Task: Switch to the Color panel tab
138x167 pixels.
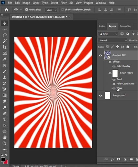Action: coord(102,26)
